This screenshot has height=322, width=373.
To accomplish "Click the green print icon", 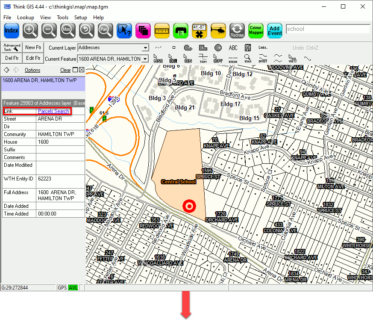I will 181,30.
